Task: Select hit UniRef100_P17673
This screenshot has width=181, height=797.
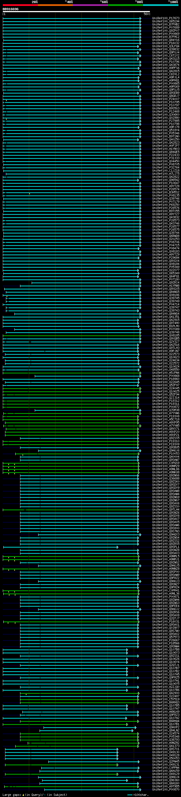Action: pos(166,18)
